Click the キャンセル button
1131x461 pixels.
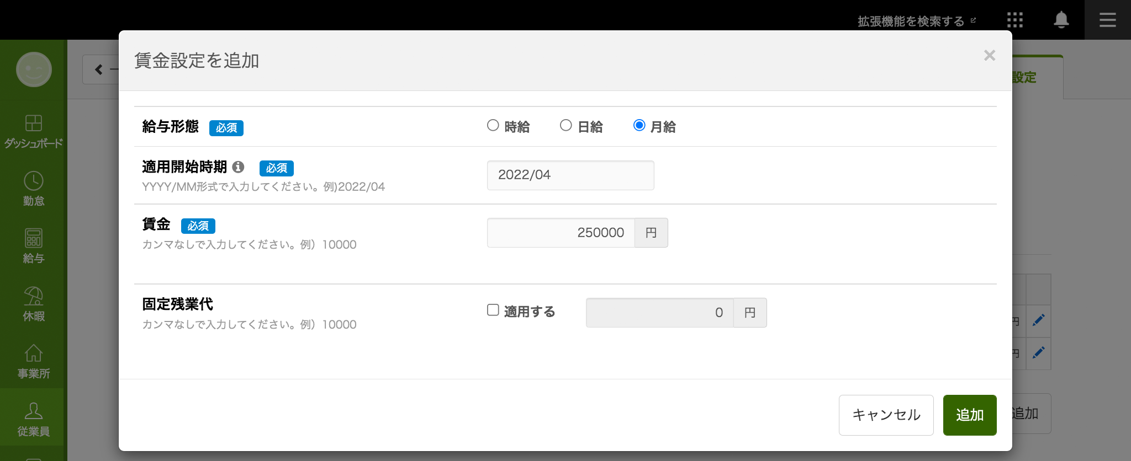tap(886, 415)
